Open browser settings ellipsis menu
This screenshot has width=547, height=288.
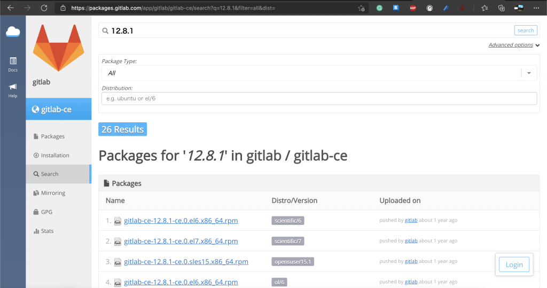pos(536,8)
